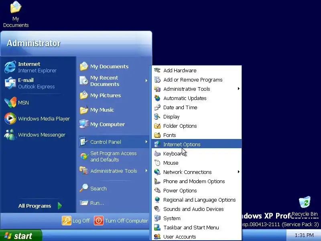Screen dimensions: 321x241
Task: Click the Mouse icon
Action: click(157, 163)
